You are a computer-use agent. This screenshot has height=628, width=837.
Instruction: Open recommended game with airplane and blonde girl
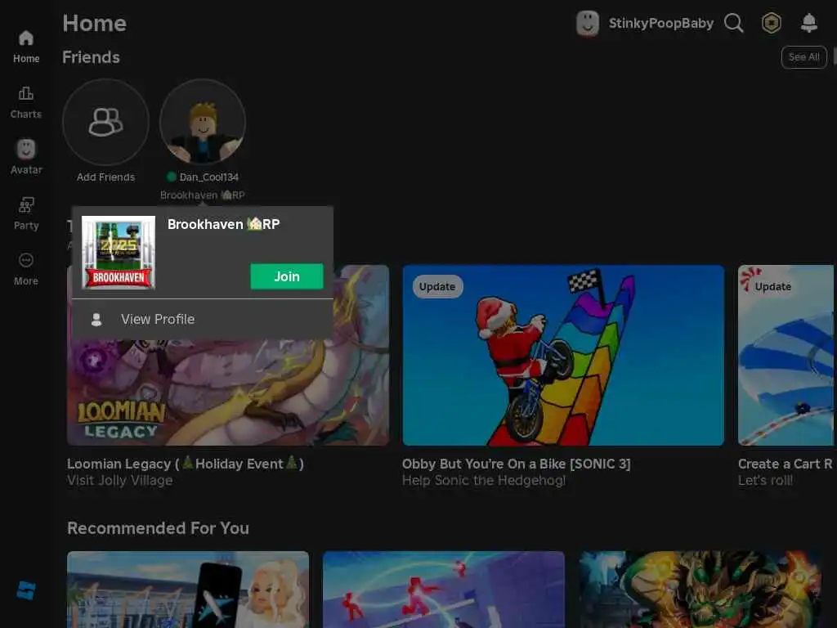click(x=188, y=590)
